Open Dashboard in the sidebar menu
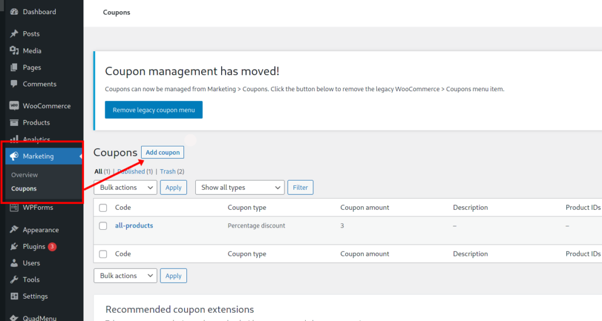 [39, 12]
